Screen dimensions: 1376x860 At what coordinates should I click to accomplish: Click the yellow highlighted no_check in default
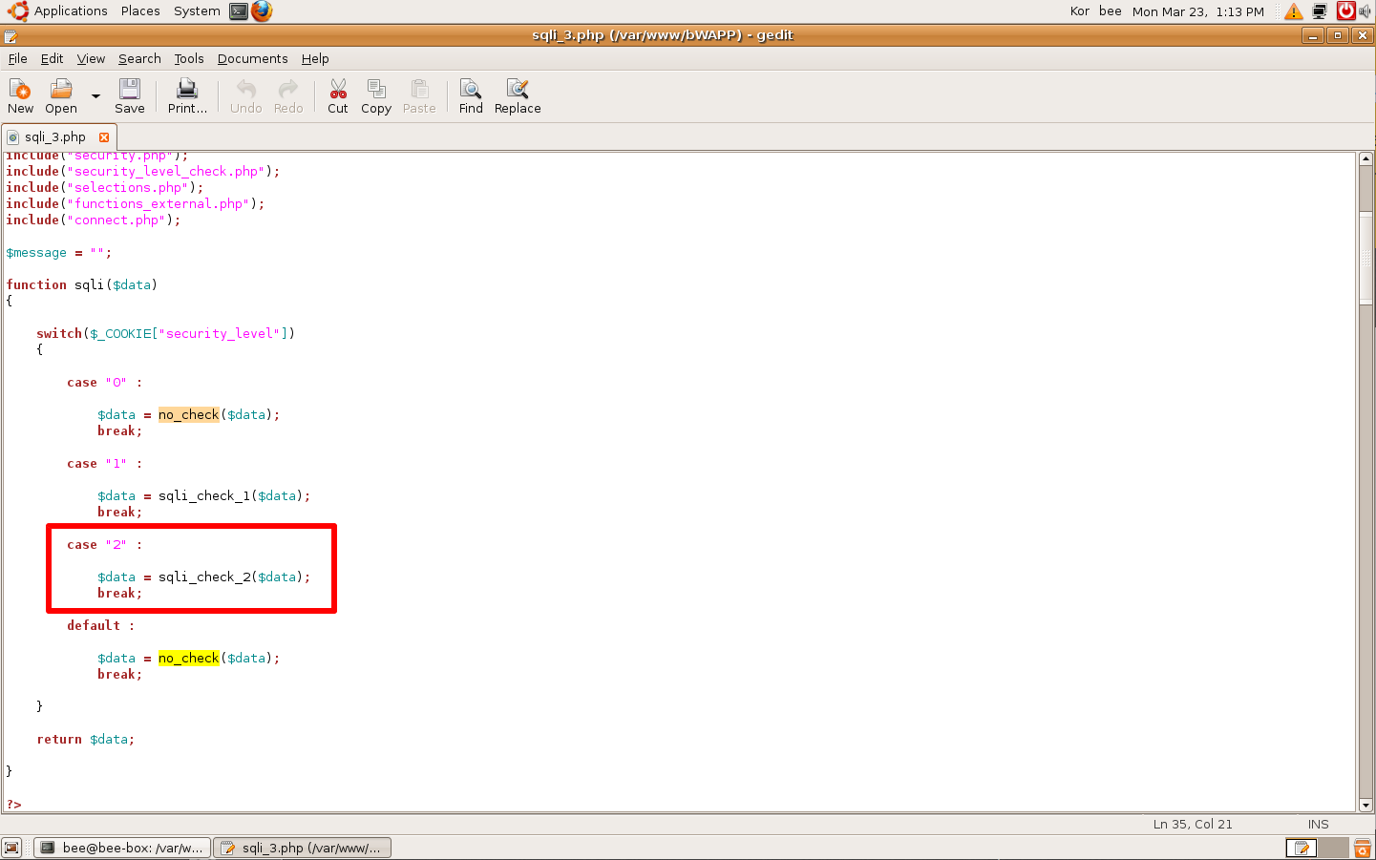coord(189,658)
